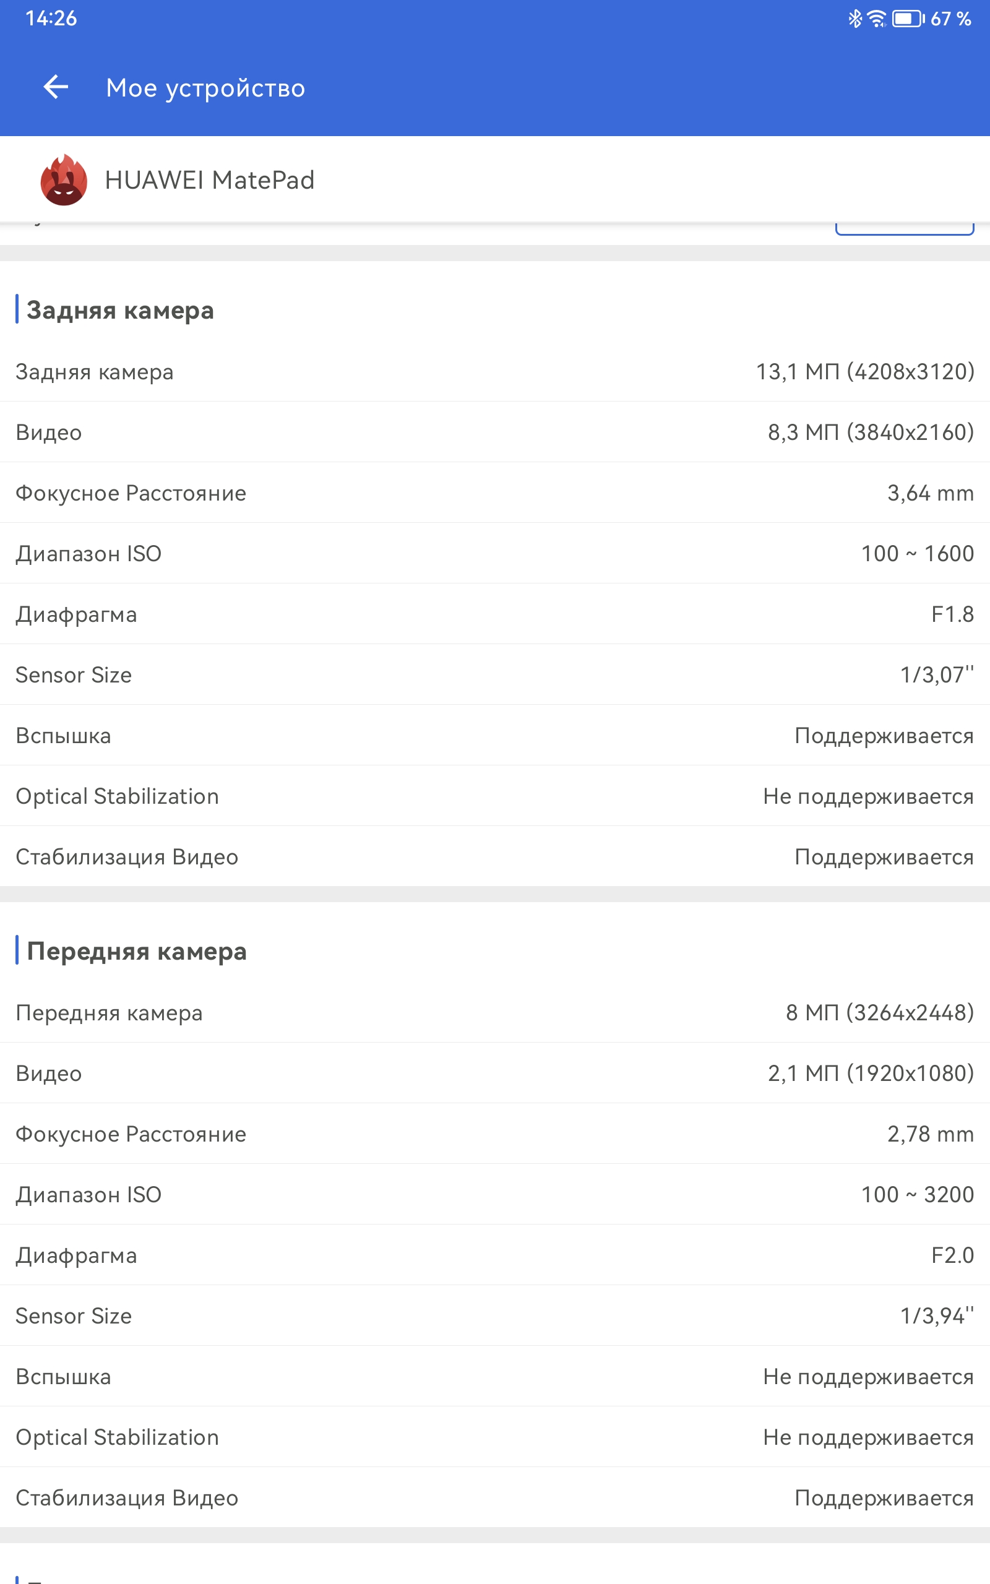
Task: Select the rear camera 13,1 МП resolution row
Action: pyautogui.click(x=495, y=371)
